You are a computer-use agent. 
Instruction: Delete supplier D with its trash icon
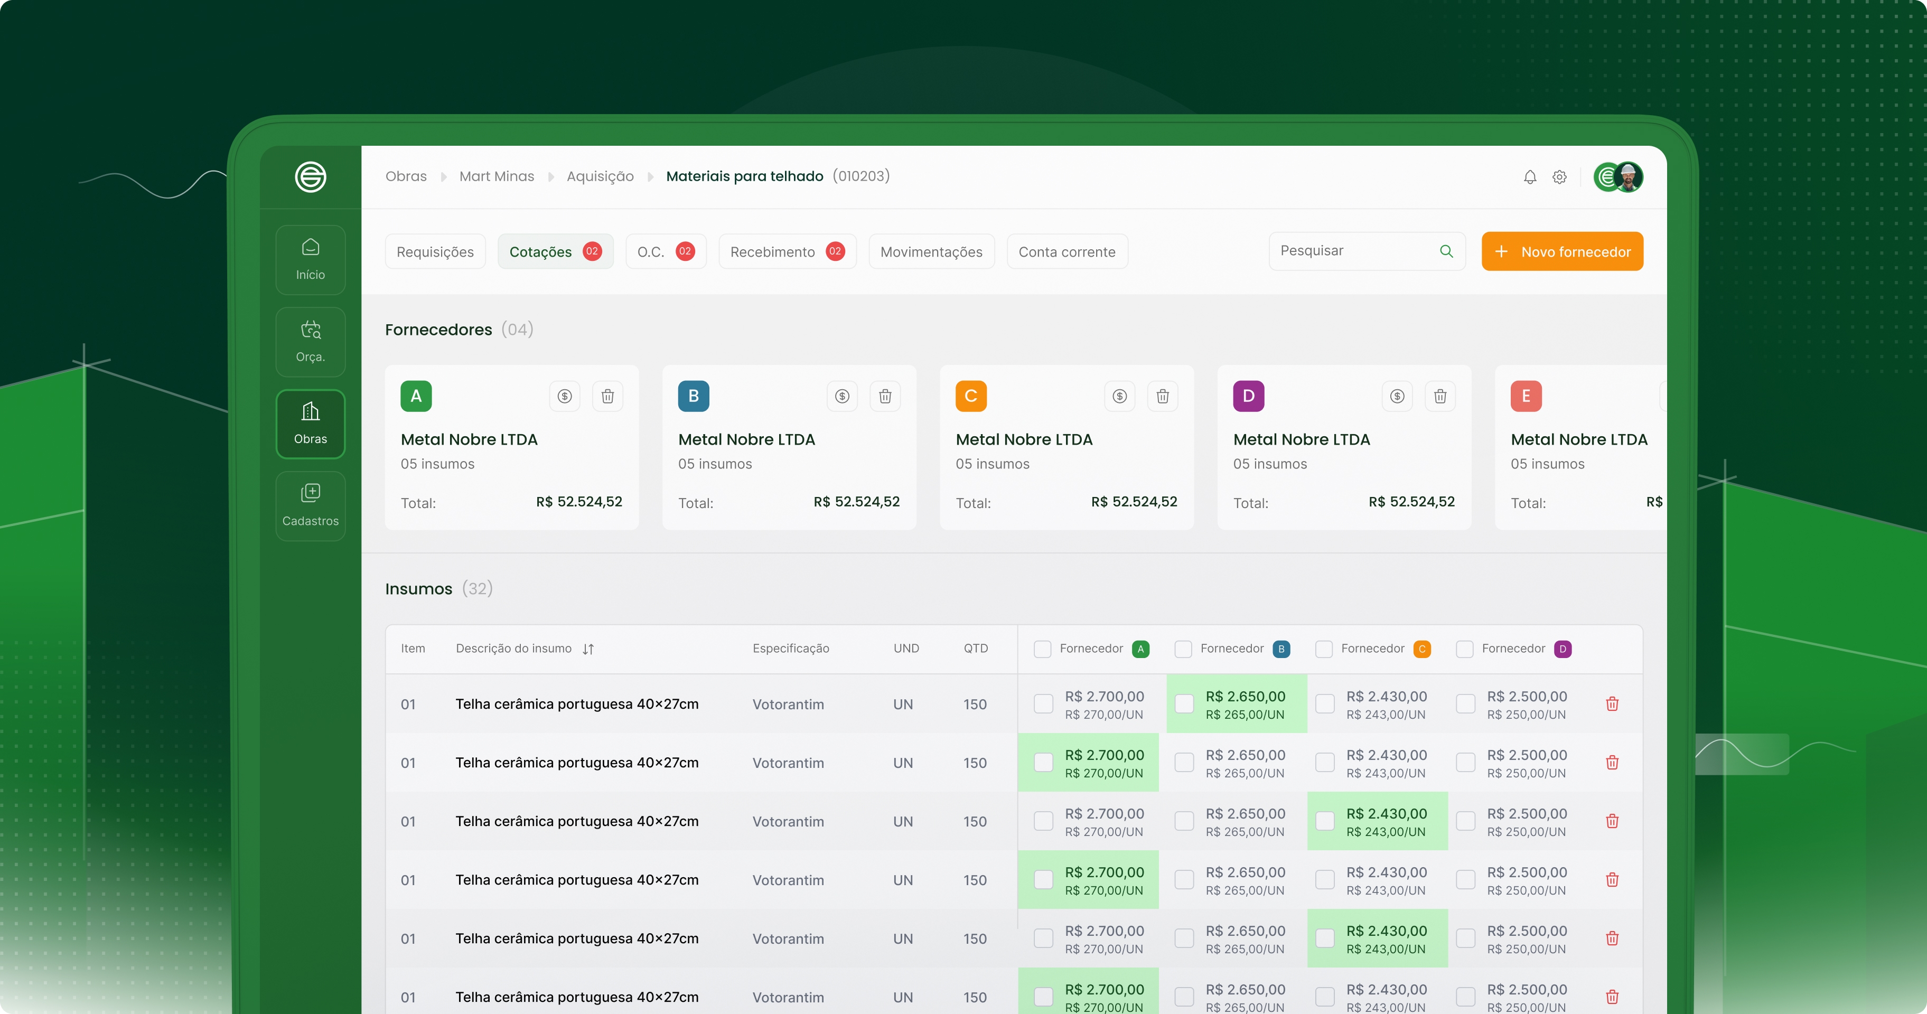pos(1441,396)
